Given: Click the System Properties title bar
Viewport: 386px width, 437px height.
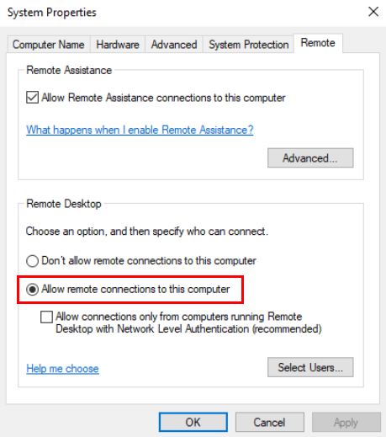Looking at the screenshot, I should (x=182, y=13).
